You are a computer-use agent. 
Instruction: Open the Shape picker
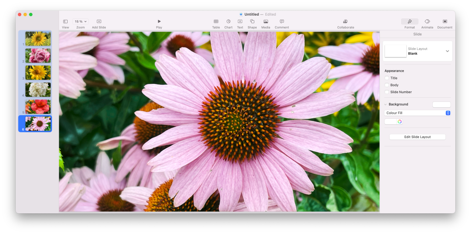tap(253, 22)
